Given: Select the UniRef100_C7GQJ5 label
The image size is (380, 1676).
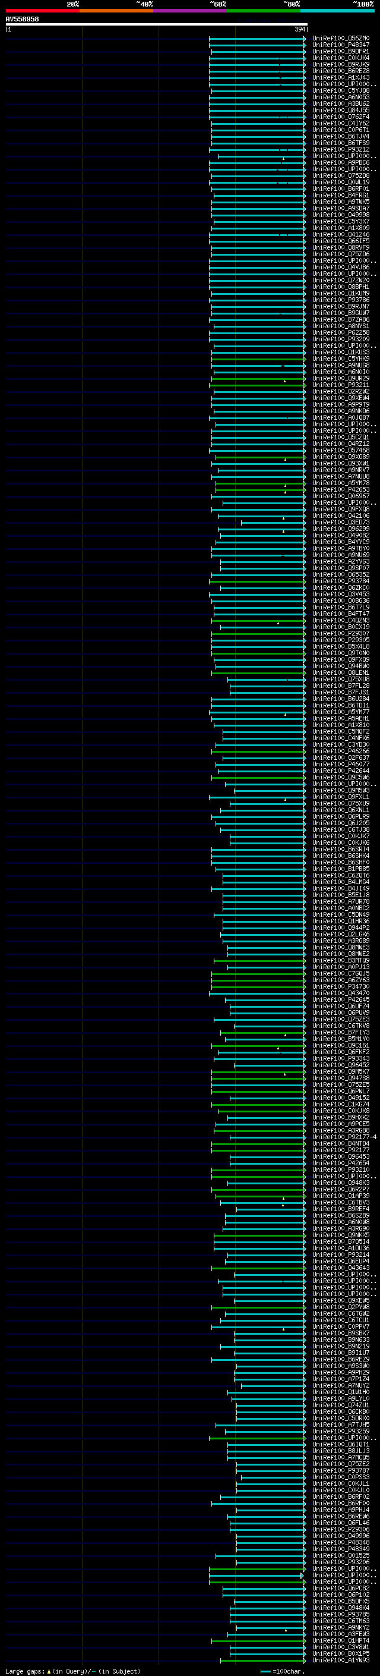Looking at the screenshot, I should pos(341,973).
